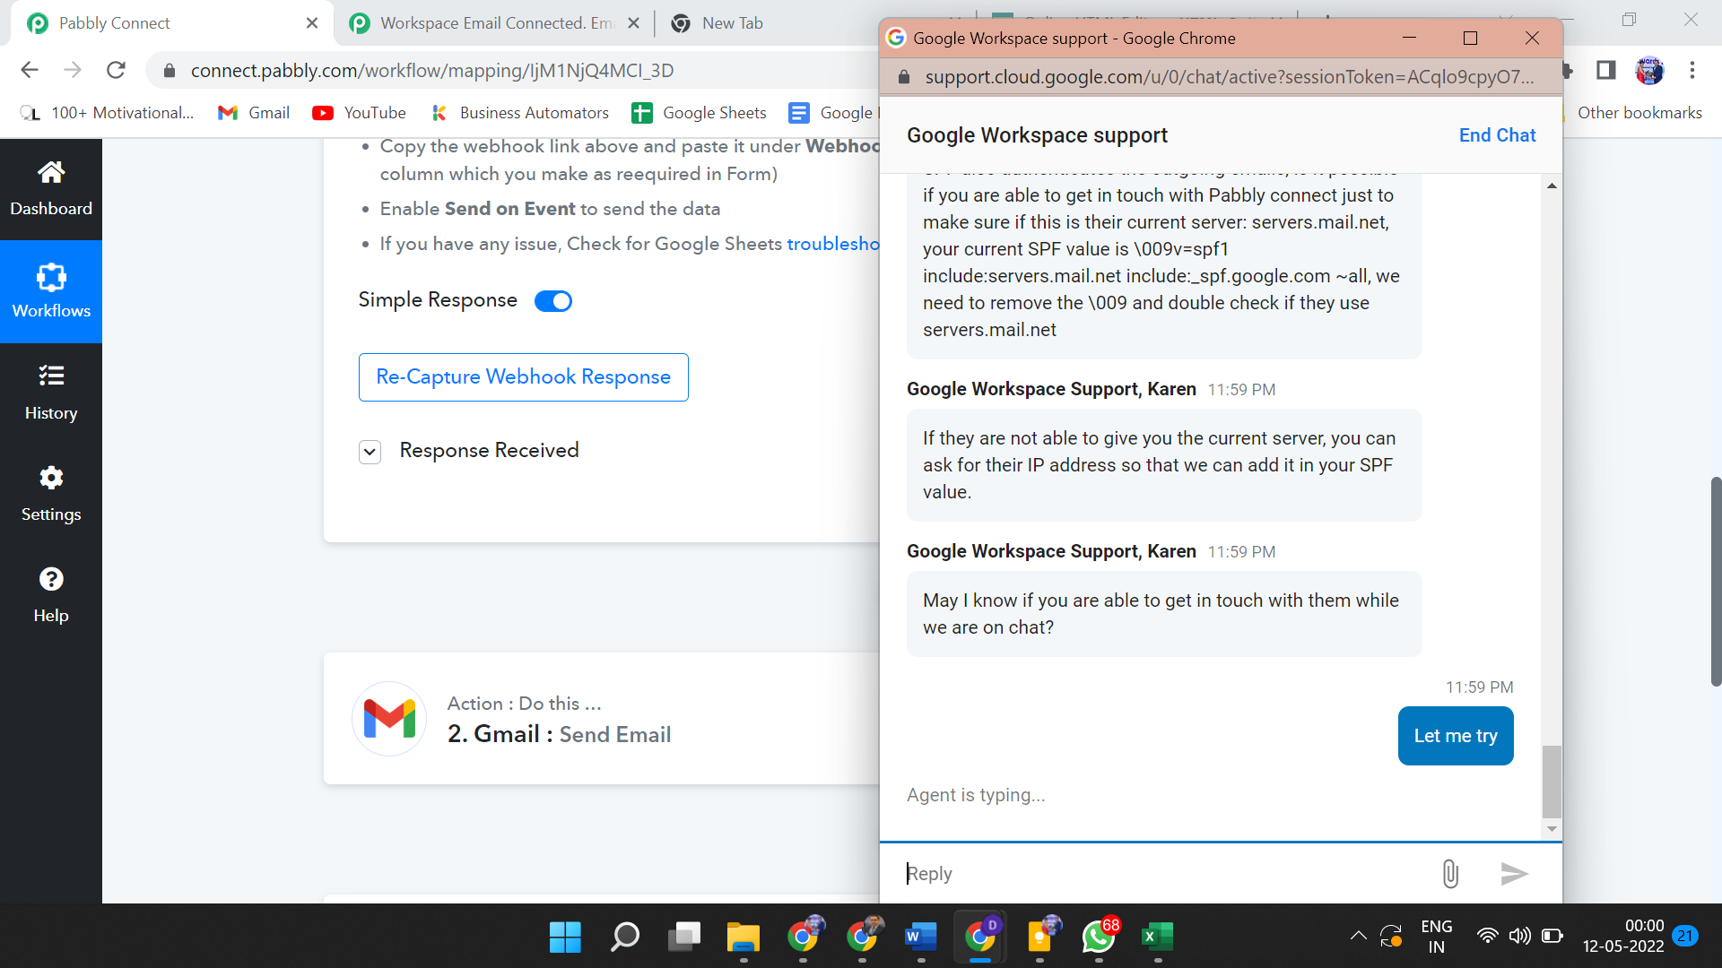
Task: Close the Workspace Email Connected tab
Action: (633, 23)
